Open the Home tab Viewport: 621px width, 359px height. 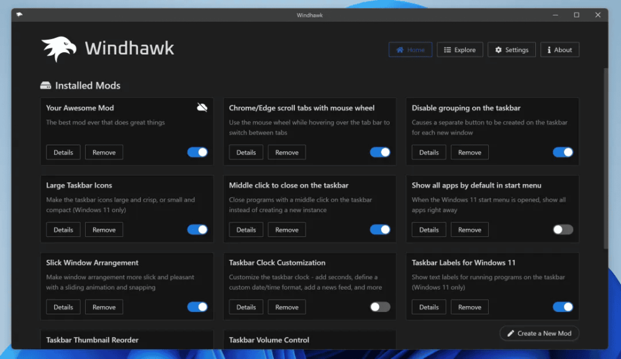coord(410,50)
